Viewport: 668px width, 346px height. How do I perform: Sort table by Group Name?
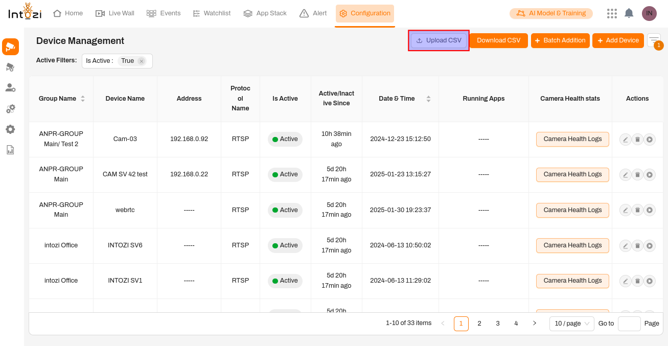[x=83, y=99]
